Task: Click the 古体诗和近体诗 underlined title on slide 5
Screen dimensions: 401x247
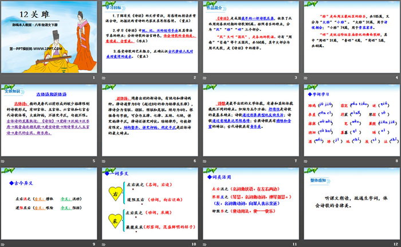Action: point(51,94)
